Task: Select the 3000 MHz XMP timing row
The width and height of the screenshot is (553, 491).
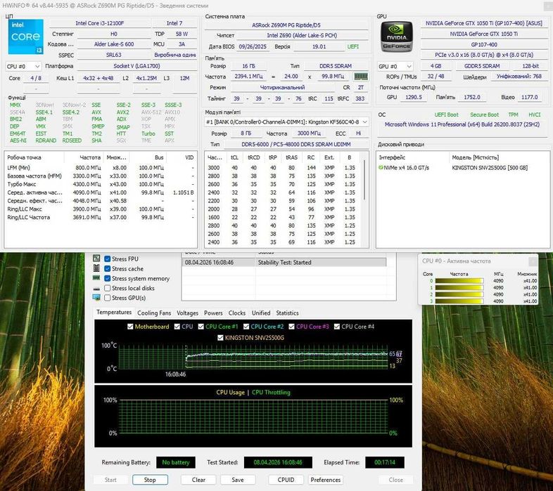Action: coord(284,168)
